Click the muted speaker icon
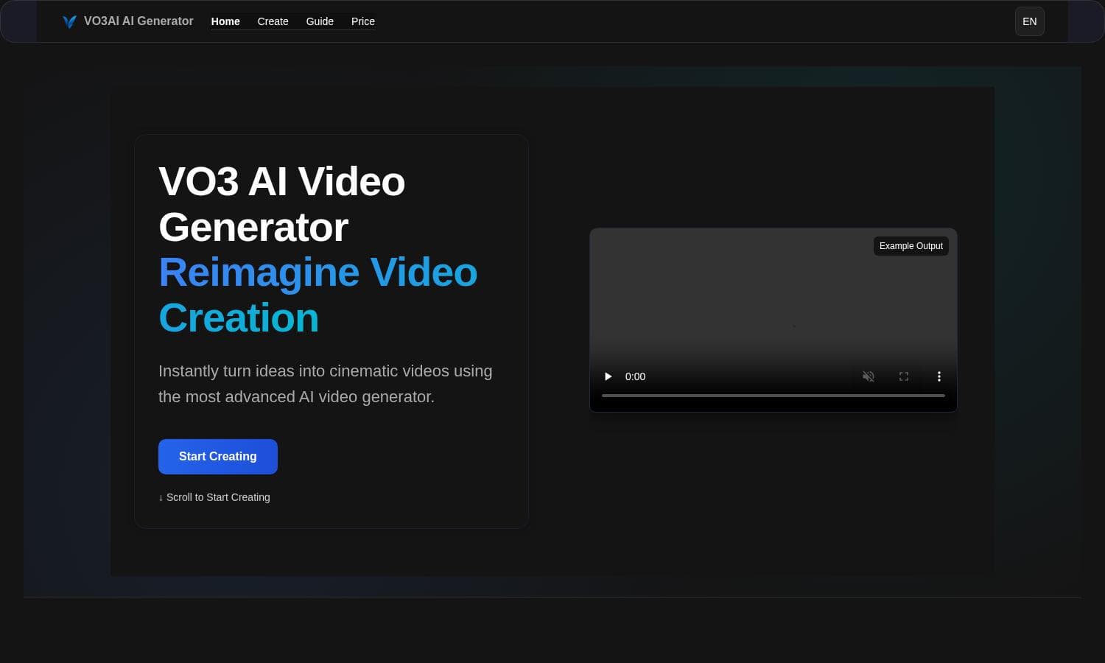Viewport: 1105px width, 663px height. (868, 376)
